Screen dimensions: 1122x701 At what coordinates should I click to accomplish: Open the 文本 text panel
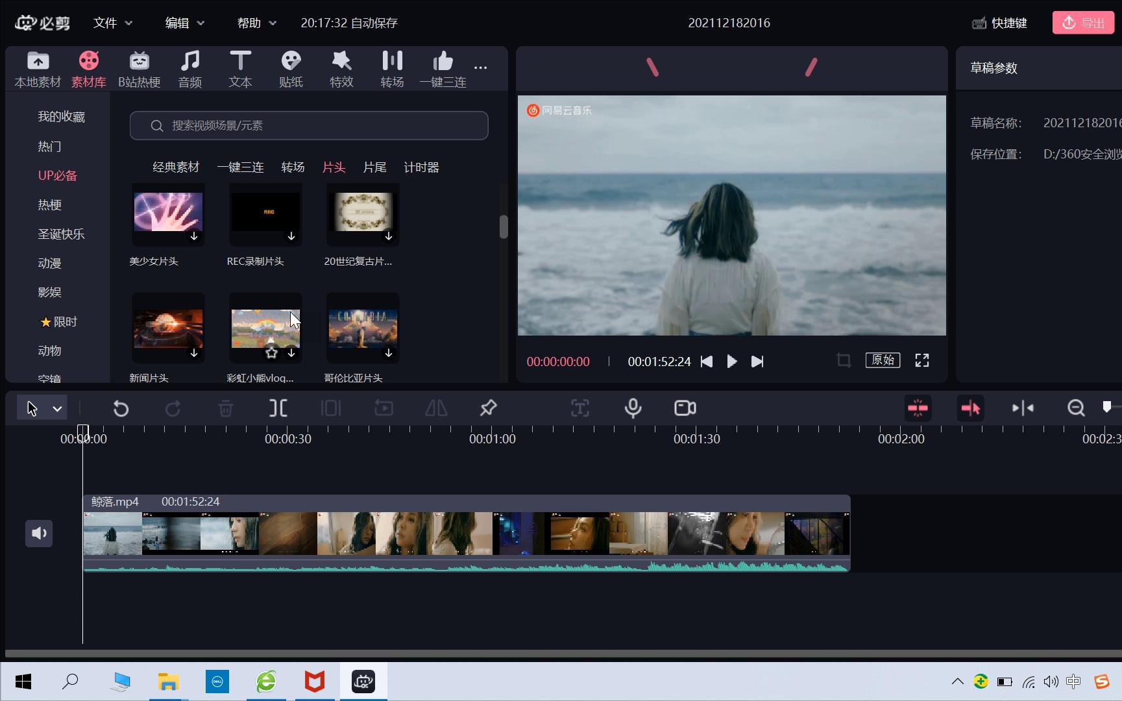tap(240, 69)
